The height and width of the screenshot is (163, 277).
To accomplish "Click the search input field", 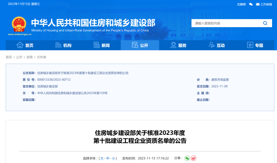I will click(226, 23).
